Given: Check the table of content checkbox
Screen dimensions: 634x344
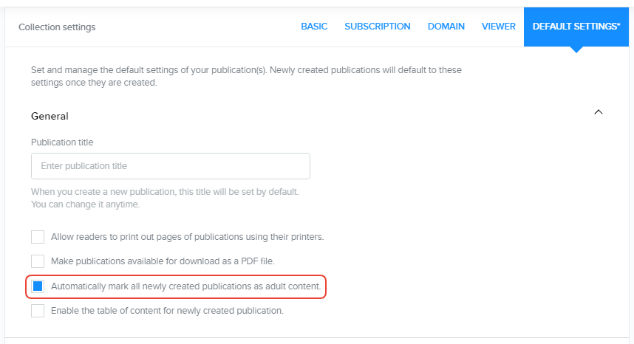Looking at the screenshot, I should click(38, 311).
